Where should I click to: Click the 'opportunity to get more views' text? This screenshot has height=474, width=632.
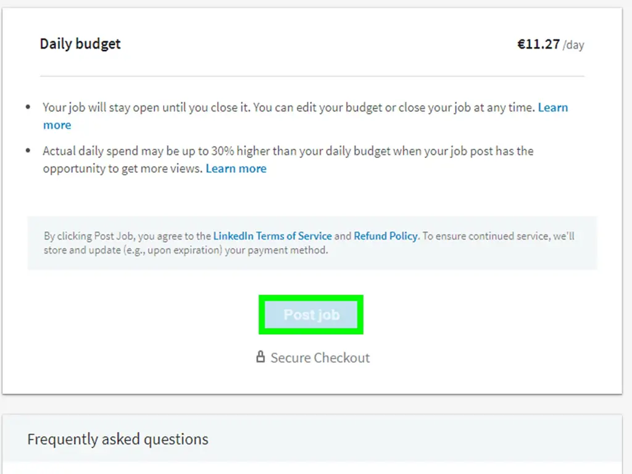pyautogui.click(x=123, y=168)
